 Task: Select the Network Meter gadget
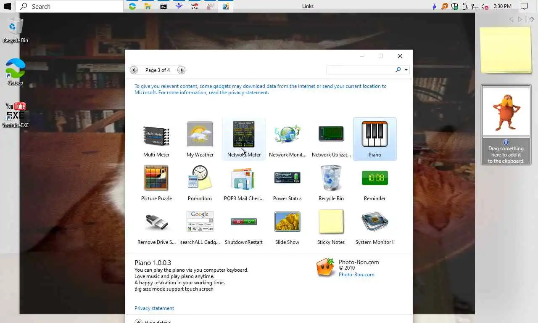coord(244,140)
